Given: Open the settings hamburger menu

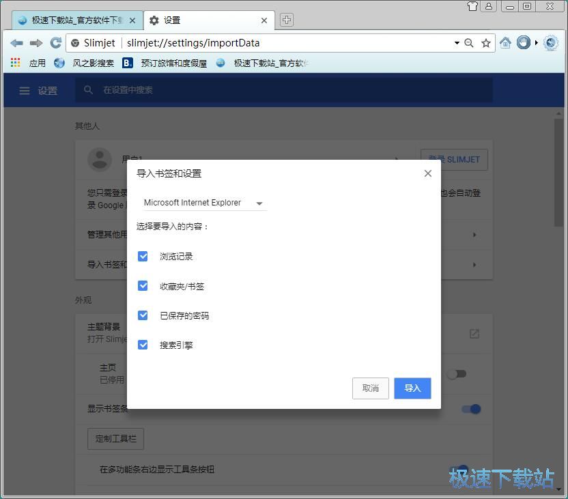Looking at the screenshot, I should pyautogui.click(x=25, y=91).
